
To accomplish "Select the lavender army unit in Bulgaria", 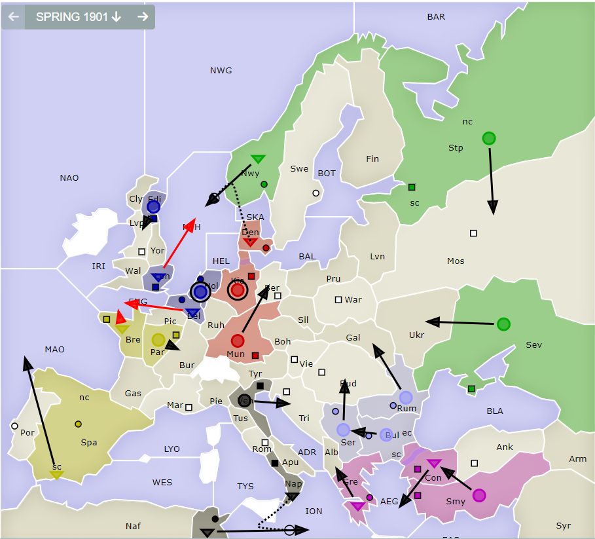I will 386,435.
